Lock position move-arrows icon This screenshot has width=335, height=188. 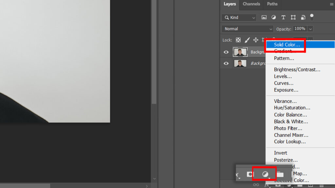click(256, 40)
